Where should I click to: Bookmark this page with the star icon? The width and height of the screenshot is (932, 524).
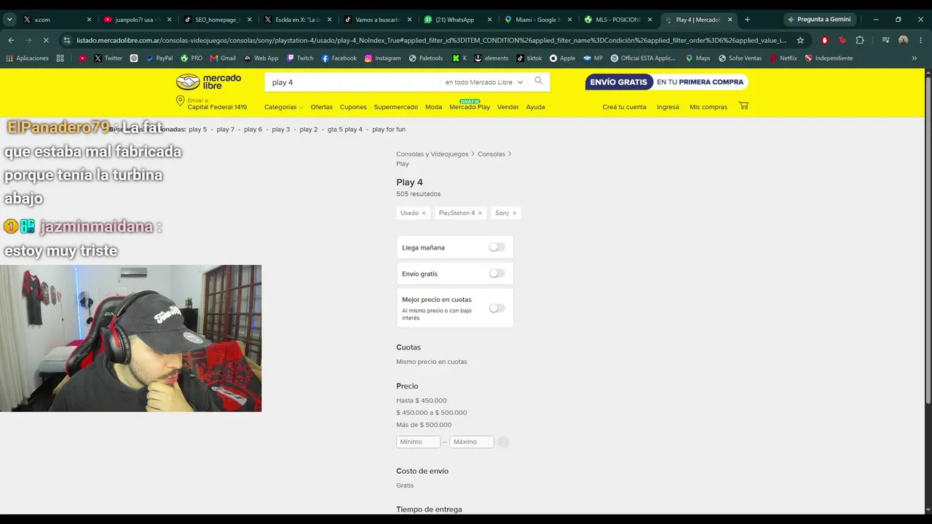800,40
